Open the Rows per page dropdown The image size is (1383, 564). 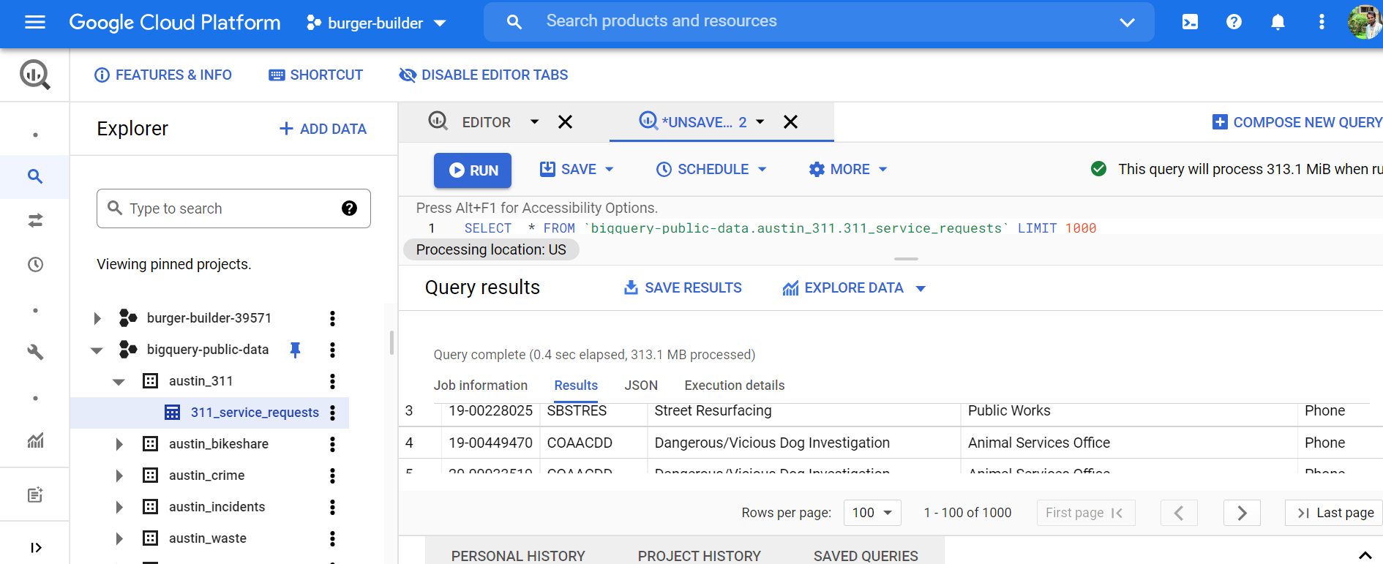tap(872, 513)
